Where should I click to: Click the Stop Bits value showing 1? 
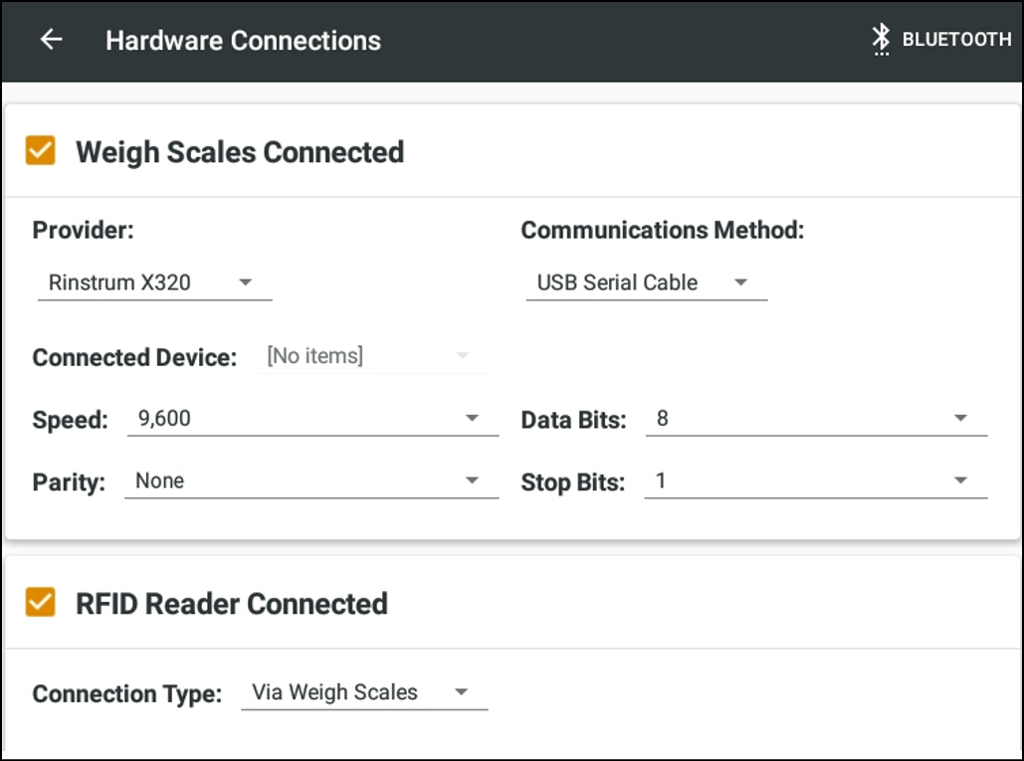click(661, 480)
